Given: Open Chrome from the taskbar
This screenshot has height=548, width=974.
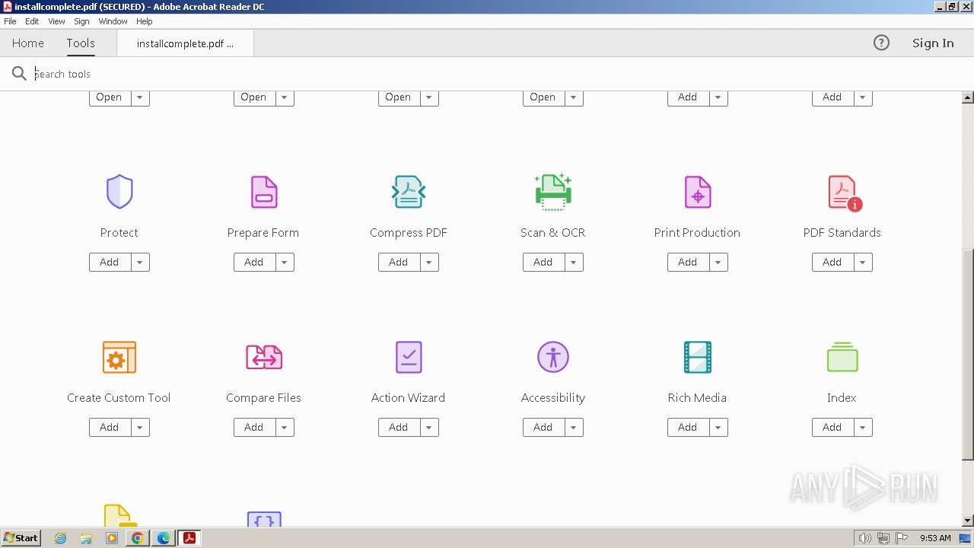Looking at the screenshot, I should click(137, 538).
